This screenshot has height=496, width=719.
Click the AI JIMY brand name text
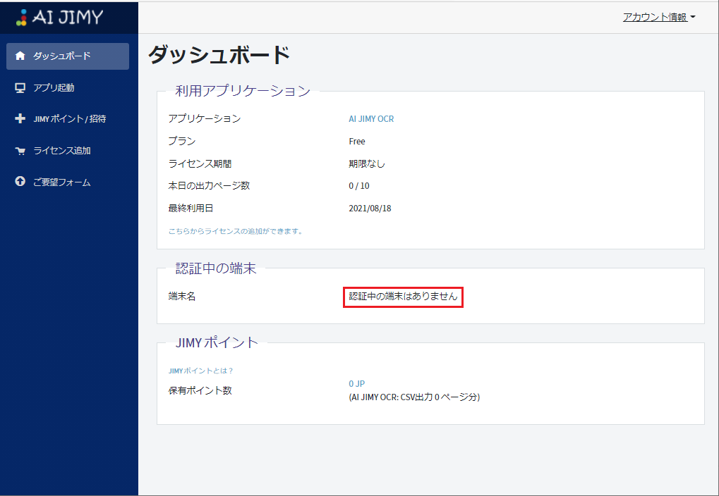pyautogui.click(x=68, y=18)
